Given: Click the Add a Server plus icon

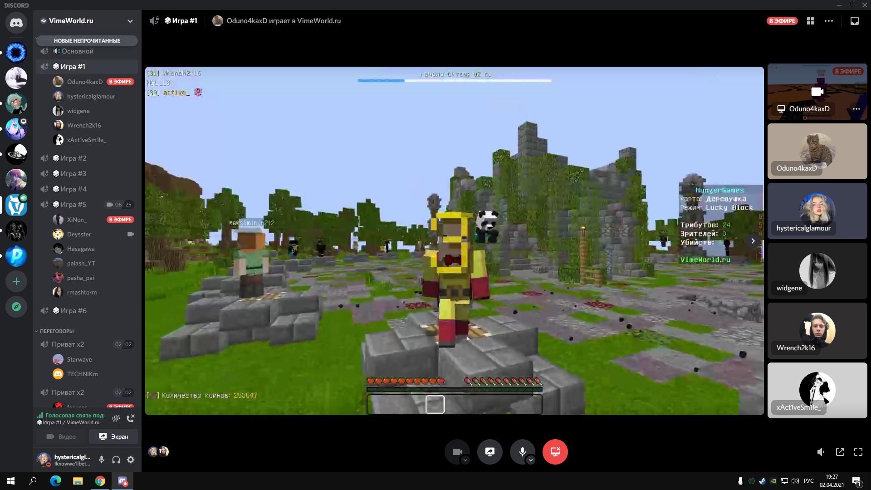Looking at the screenshot, I should (16, 281).
